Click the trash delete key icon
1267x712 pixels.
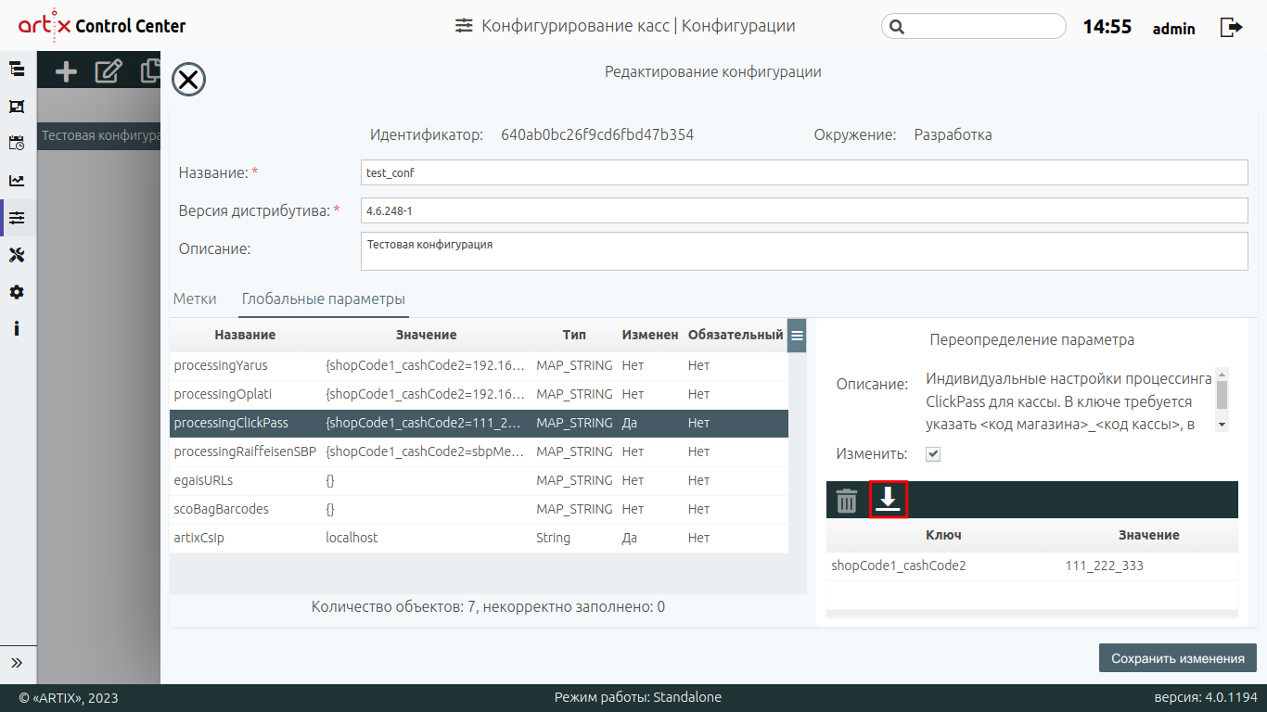pyautogui.click(x=847, y=501)
